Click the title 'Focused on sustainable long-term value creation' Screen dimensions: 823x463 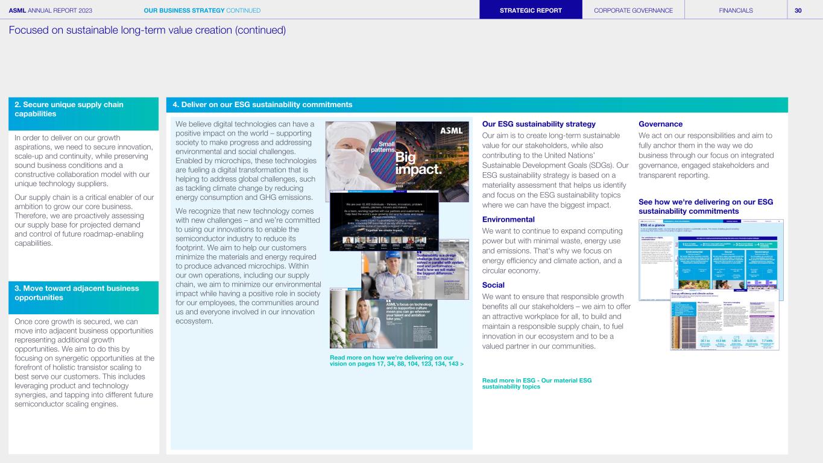(147, 30)
